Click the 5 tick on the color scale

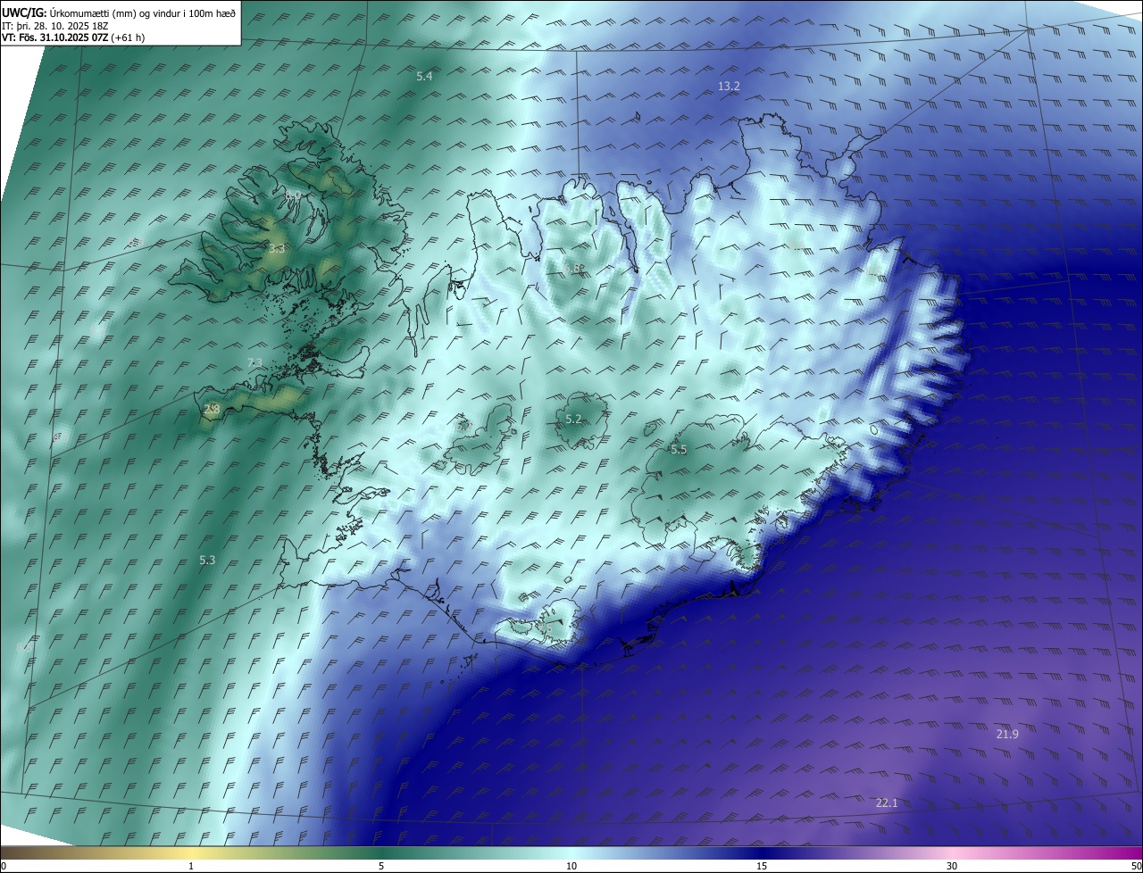click(381, 866)
